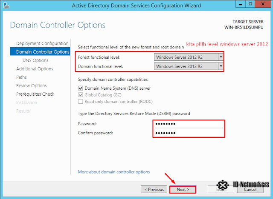
Task: Click the server name WIN-8R51LDSUMPU
Action: (x=244, y=27)
